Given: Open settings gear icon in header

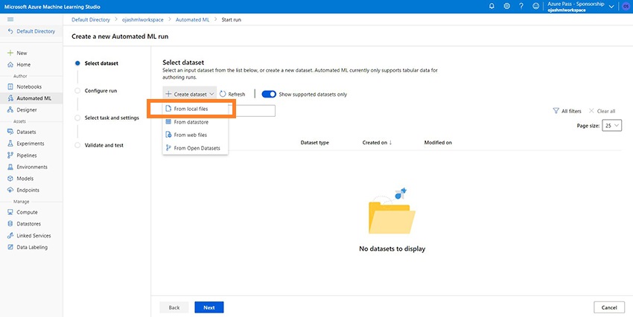Looking at the screenshot, I should [x=507, y=6].
